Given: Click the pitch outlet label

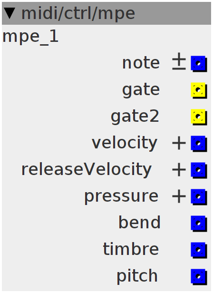Looking at the screenshot, I should (137, 276).
